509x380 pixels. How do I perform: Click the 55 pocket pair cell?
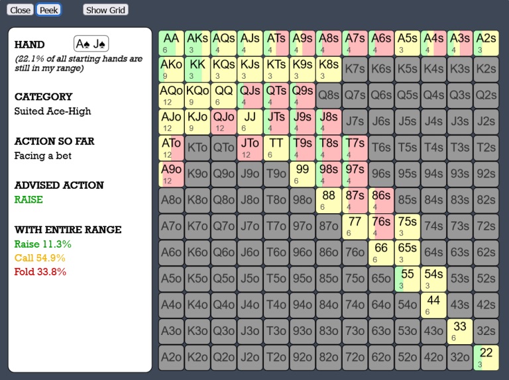(407, 279)
